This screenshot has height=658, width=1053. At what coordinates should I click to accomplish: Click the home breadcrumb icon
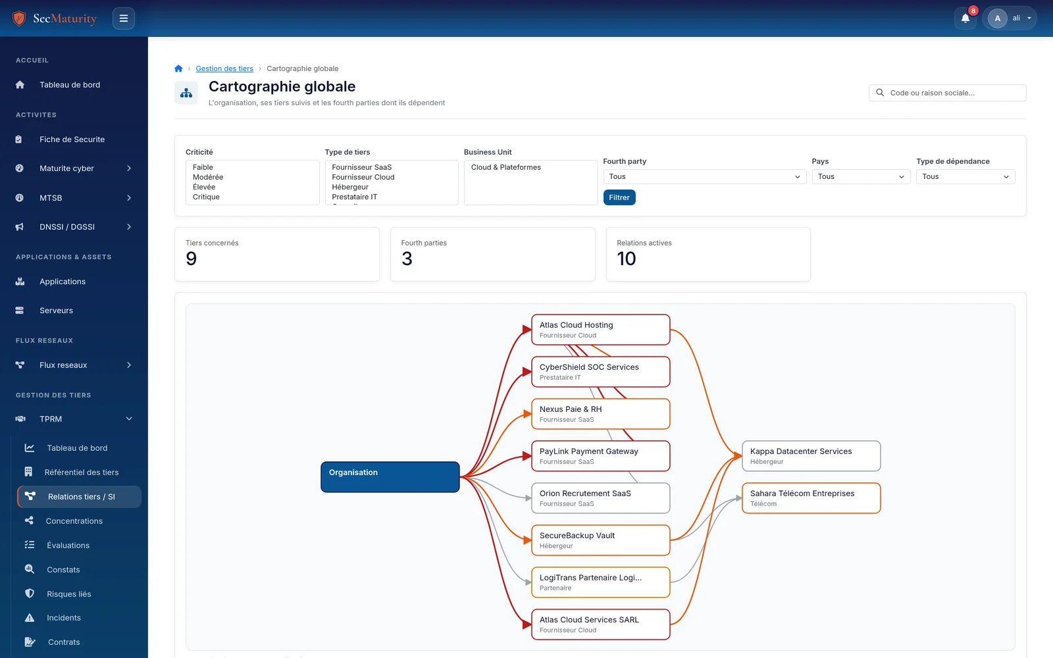[178, 68]
